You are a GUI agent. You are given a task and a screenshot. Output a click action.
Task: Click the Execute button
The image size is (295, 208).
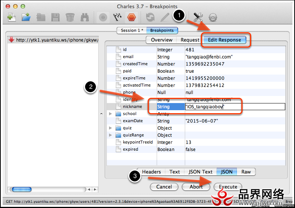228,187
